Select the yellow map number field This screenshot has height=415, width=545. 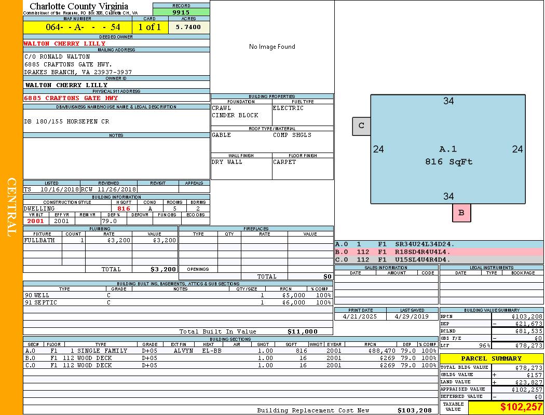point(77,27)
